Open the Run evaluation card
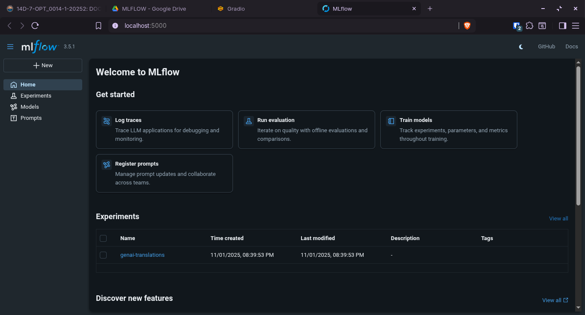Screen dimensions: 585x315 coord(307,130)
